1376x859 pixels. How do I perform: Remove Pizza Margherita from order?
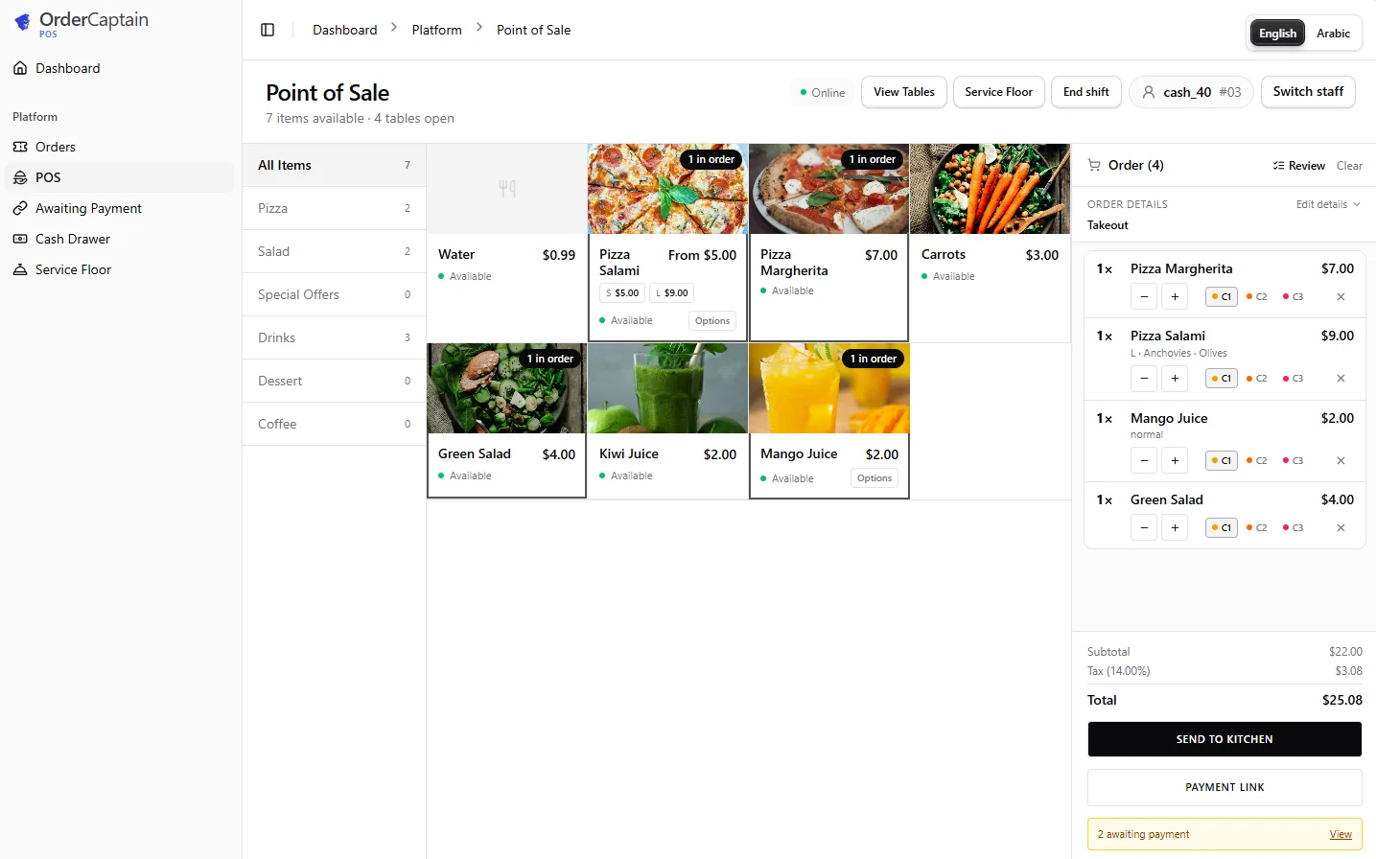pos(1341,297)
